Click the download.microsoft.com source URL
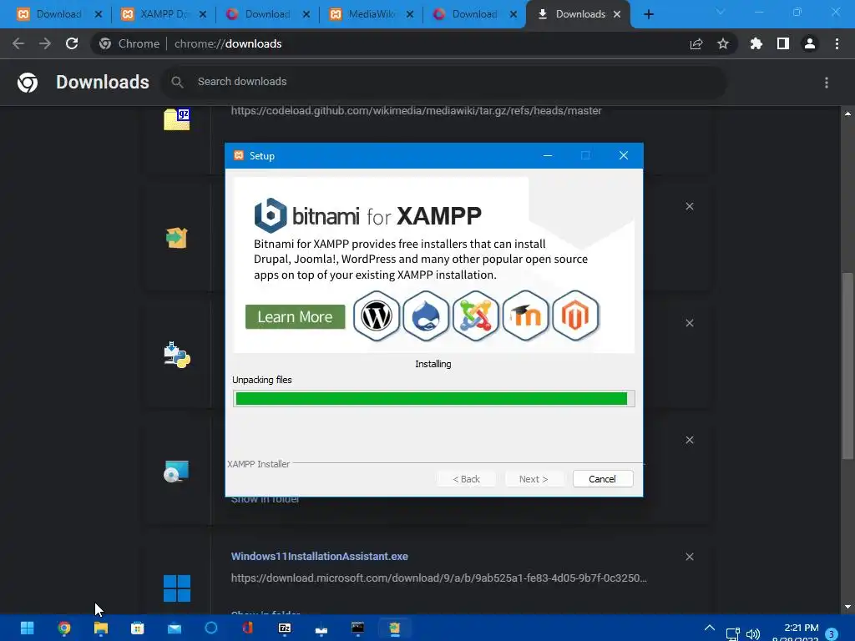The height and width of the screenshot is (641, 855). 438,578
